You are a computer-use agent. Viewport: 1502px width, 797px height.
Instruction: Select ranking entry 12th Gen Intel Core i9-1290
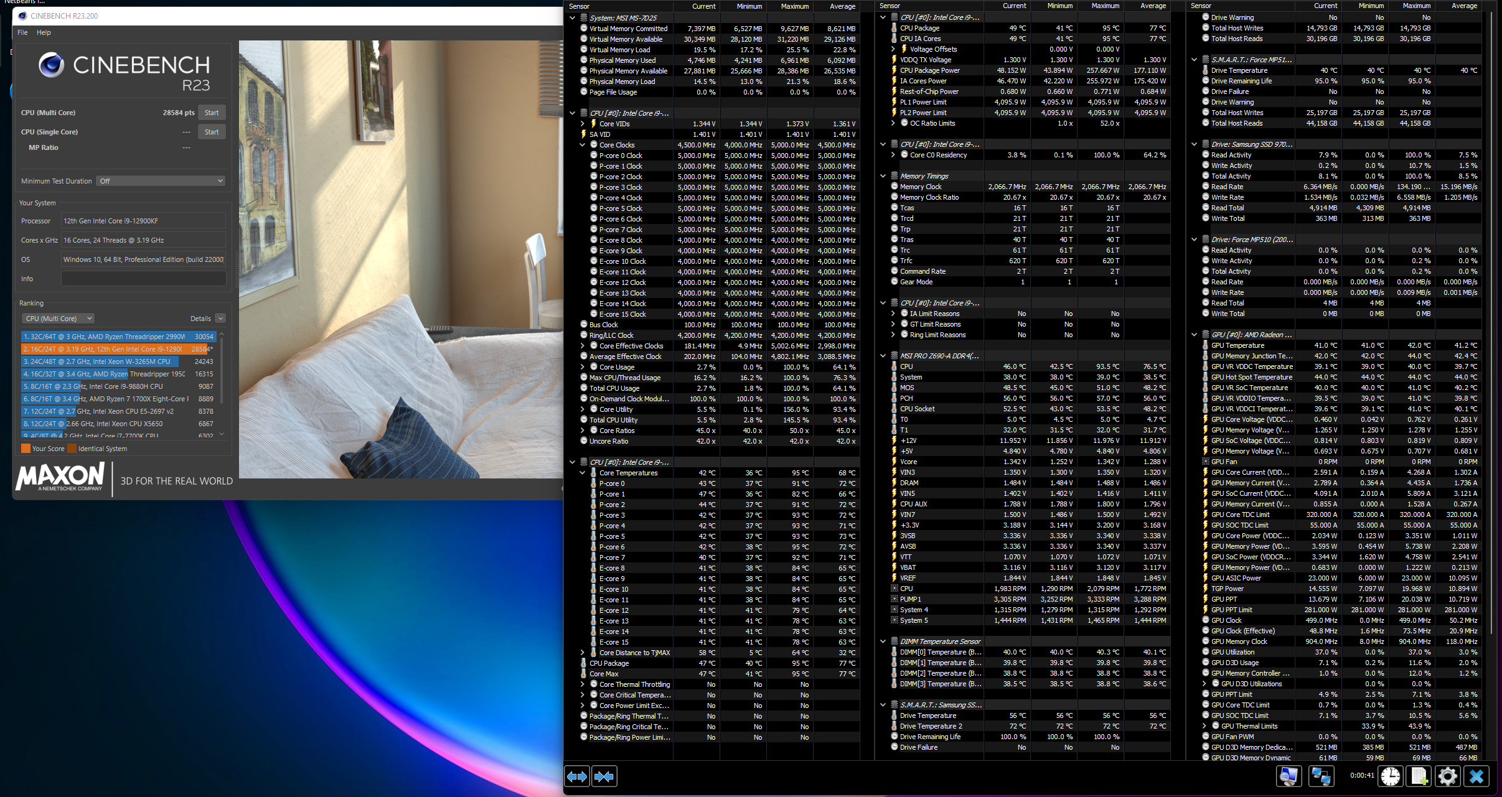[118, 349]
